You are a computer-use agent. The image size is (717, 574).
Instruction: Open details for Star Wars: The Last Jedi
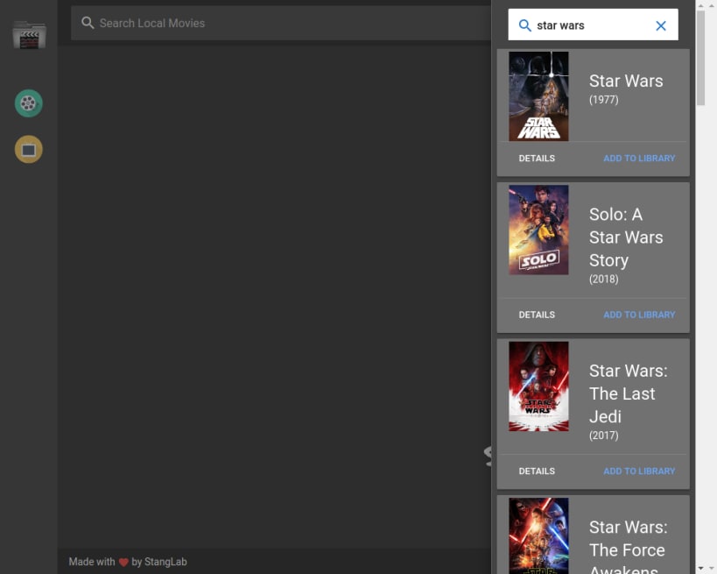click(537, 471)
